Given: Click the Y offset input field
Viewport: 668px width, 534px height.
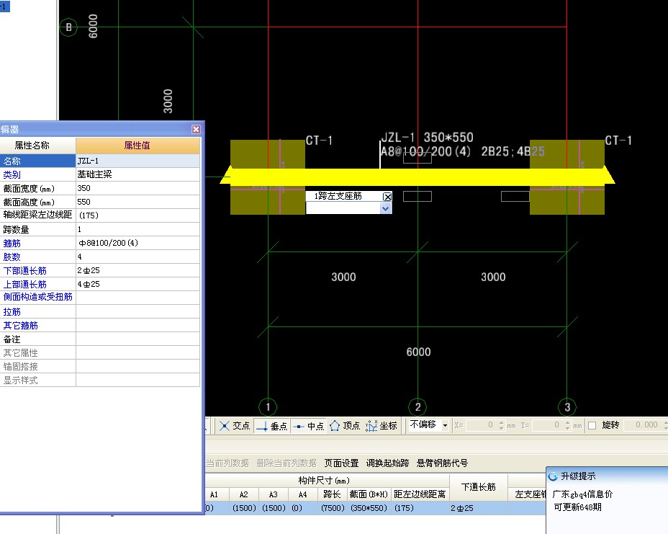Looking at the screenshot, I should coord(548,425).
